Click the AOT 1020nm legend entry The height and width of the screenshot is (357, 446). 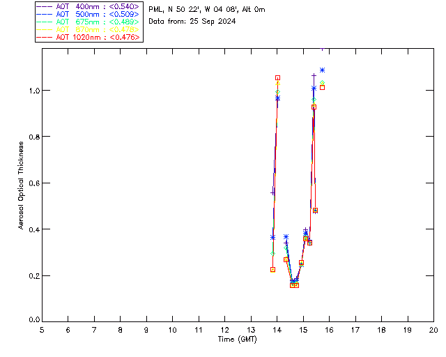point(89,37)
